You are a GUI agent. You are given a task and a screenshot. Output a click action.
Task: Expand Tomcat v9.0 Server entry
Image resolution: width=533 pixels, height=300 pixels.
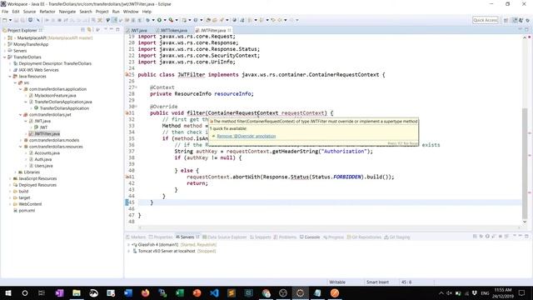128,251
